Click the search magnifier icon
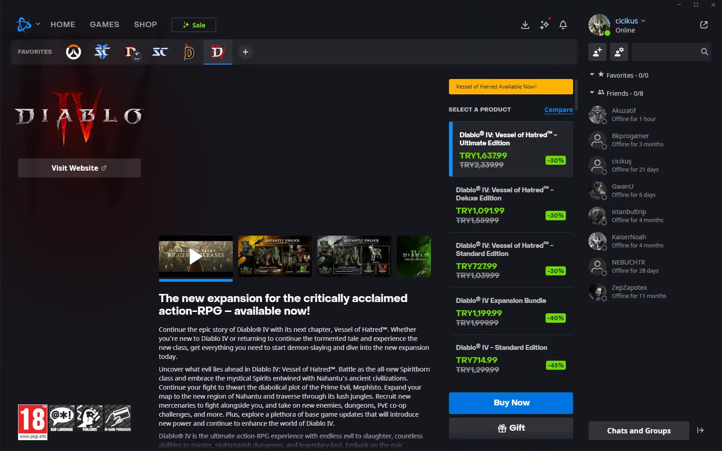This screenshot has height=451, width=722. (x=704, y=52)
